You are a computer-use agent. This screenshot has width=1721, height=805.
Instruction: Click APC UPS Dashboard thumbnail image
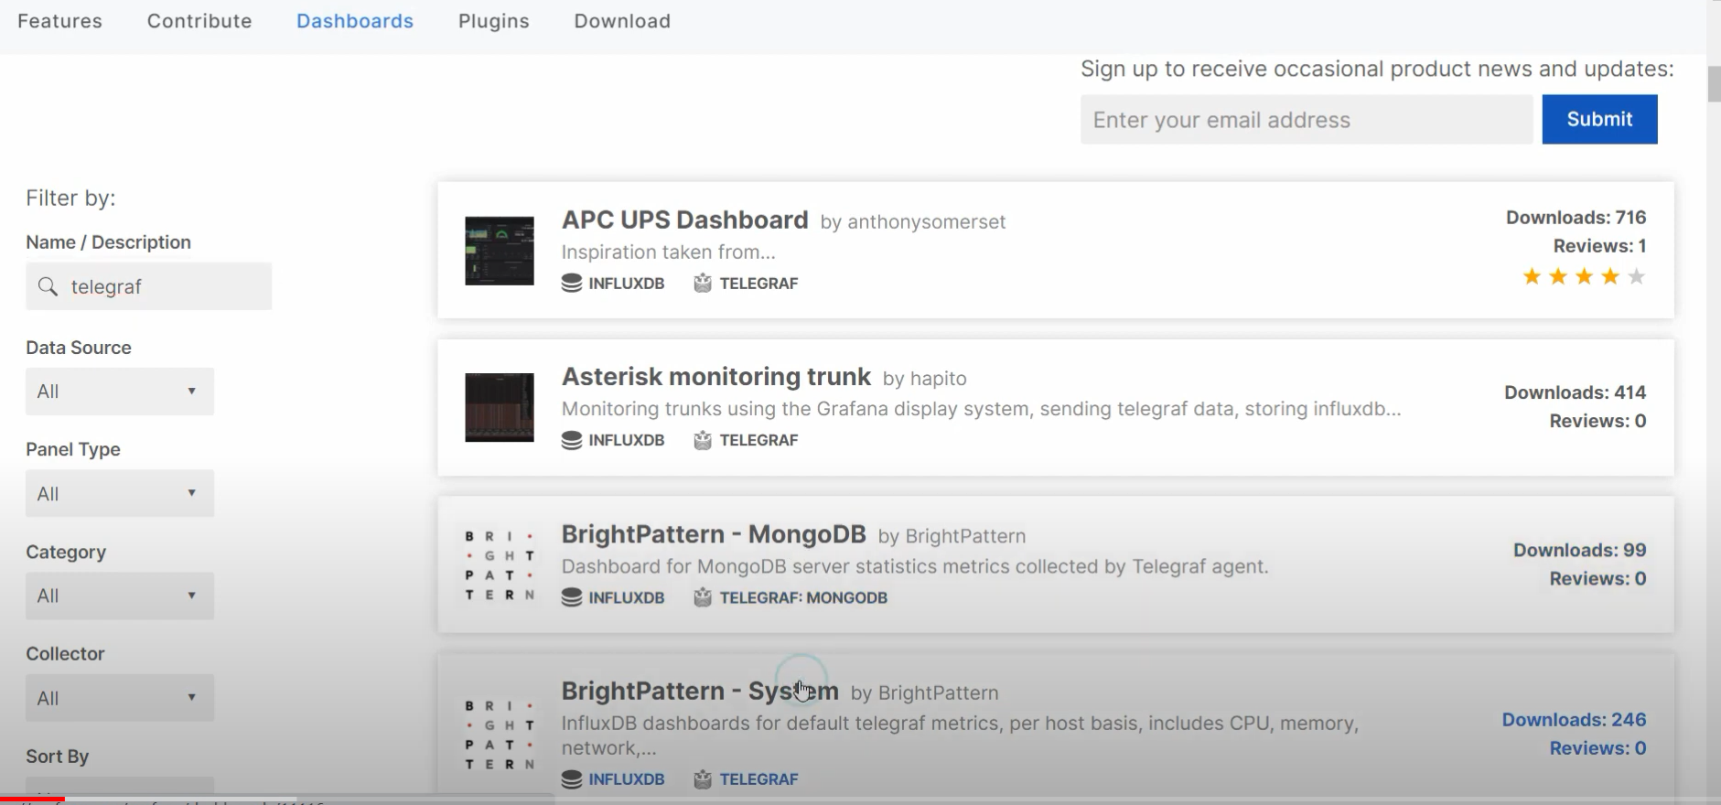coord(500,251)
